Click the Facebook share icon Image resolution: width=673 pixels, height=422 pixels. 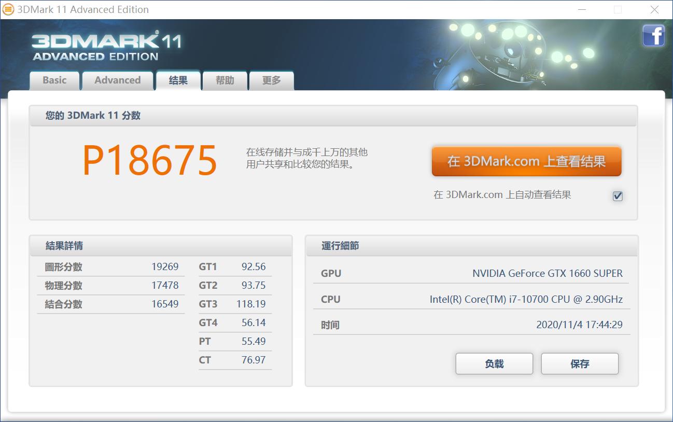point(654,36)
